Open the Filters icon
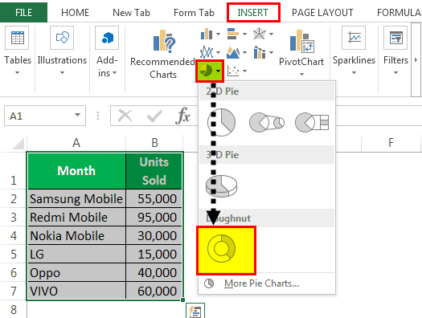The image size is (422, 318). click(x=395, y=38)
